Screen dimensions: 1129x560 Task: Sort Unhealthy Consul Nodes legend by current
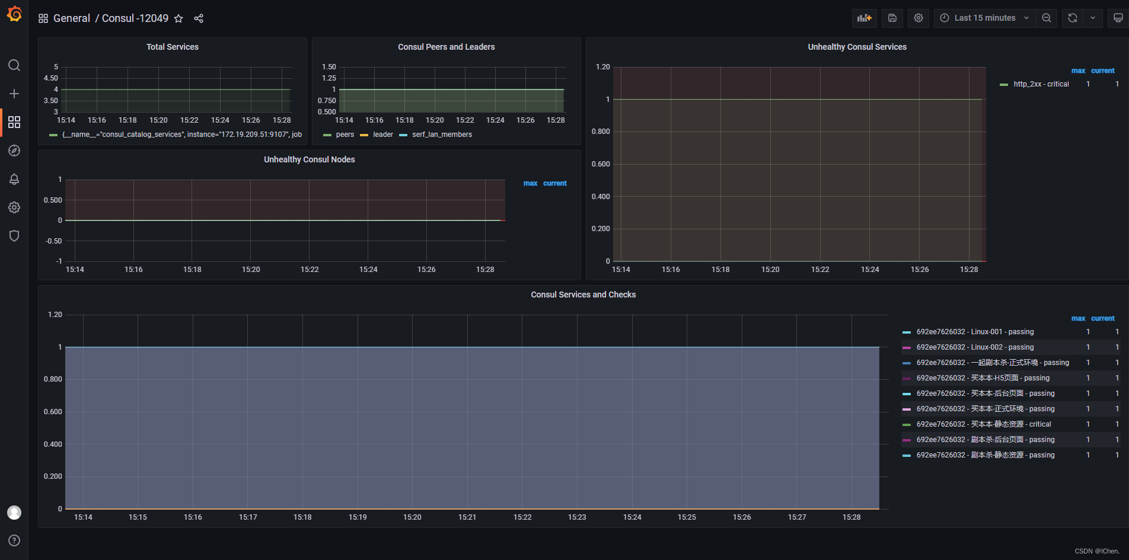coord(555,183)
